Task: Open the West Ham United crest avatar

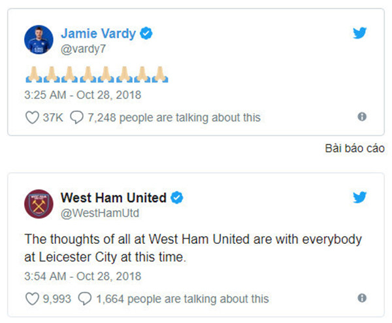Action: pos(39,204)
